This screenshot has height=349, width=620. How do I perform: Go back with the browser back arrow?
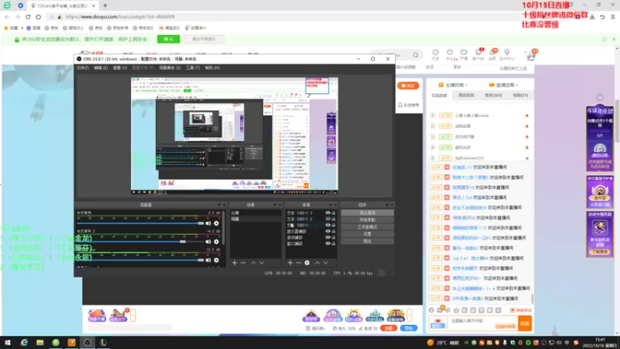7,16
